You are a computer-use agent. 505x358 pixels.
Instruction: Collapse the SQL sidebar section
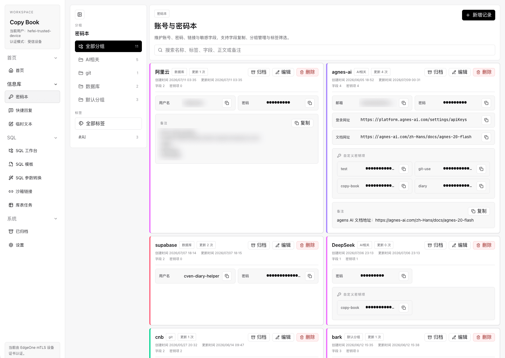(x=32, y=138)
